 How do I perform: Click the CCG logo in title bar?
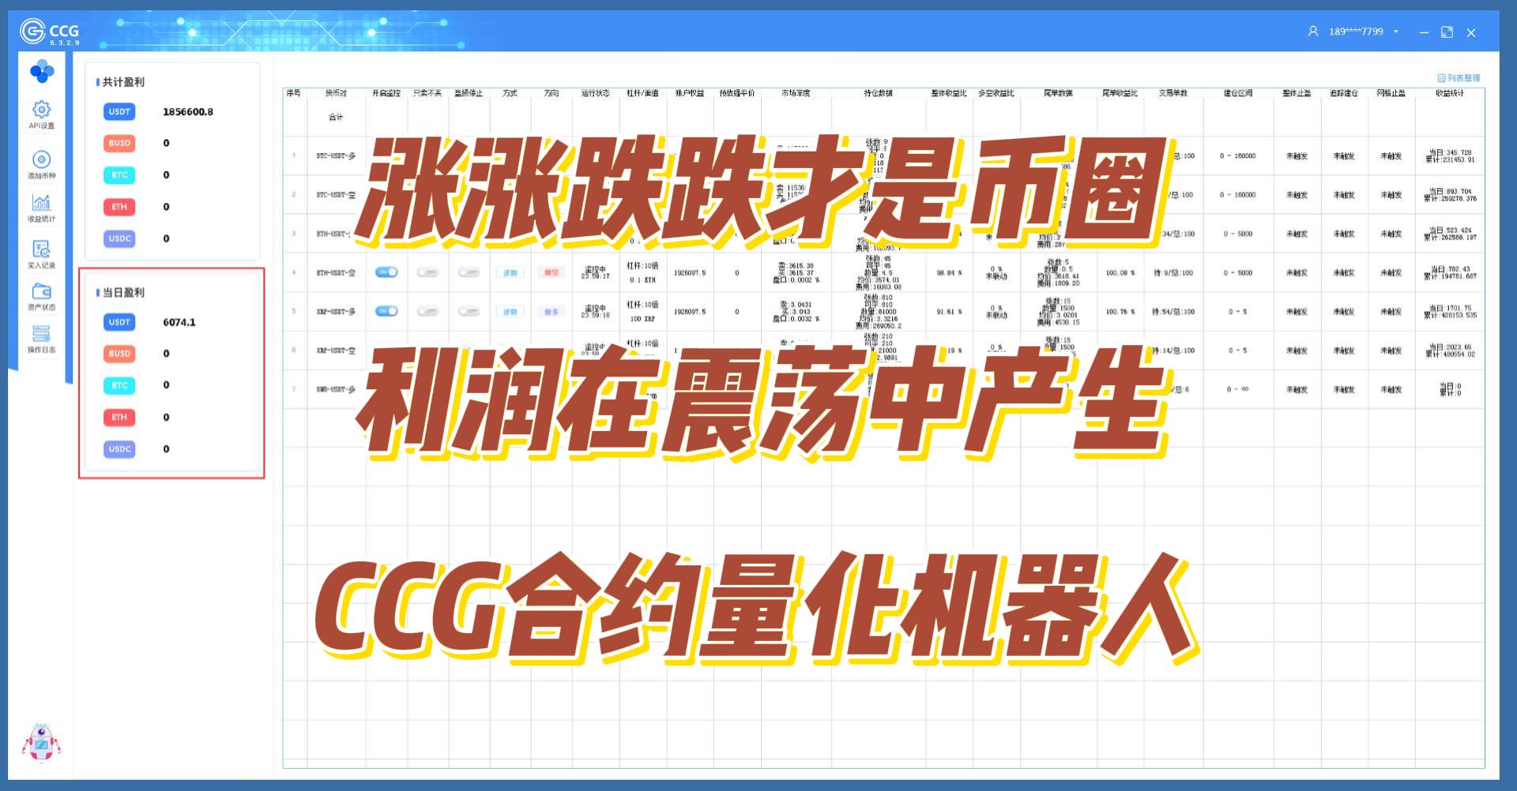point(49,32)
